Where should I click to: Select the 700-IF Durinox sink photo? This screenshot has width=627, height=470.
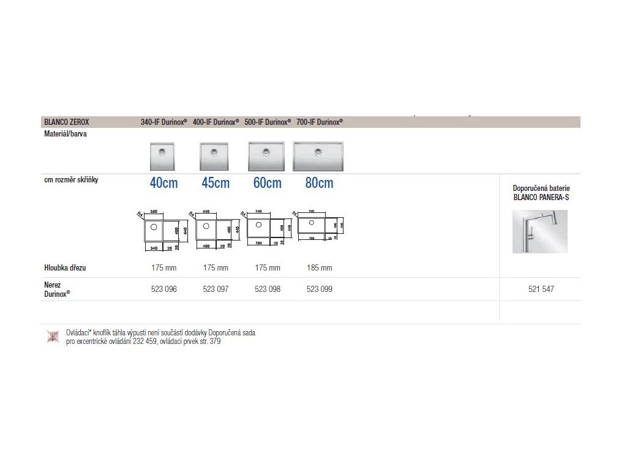click(x=318, y=156)
